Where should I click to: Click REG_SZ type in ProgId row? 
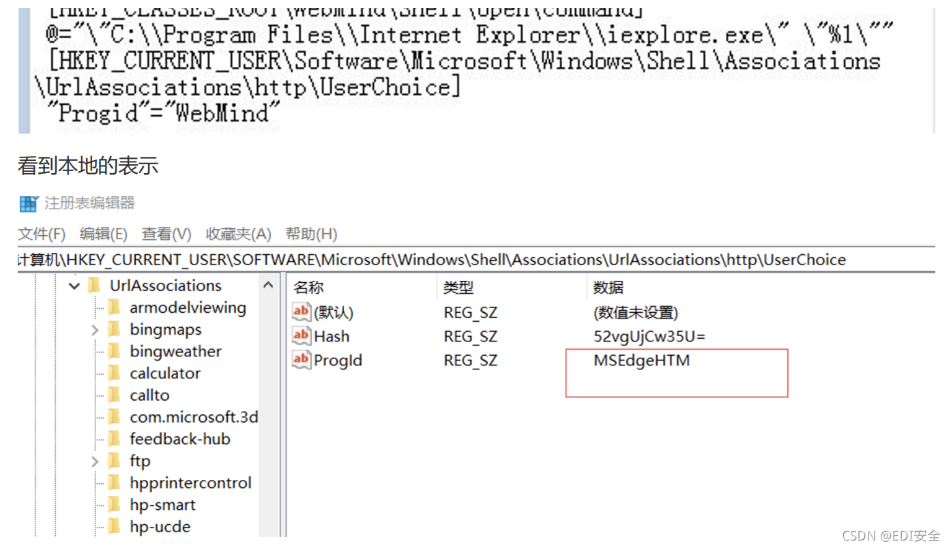[x=471, y=360]
